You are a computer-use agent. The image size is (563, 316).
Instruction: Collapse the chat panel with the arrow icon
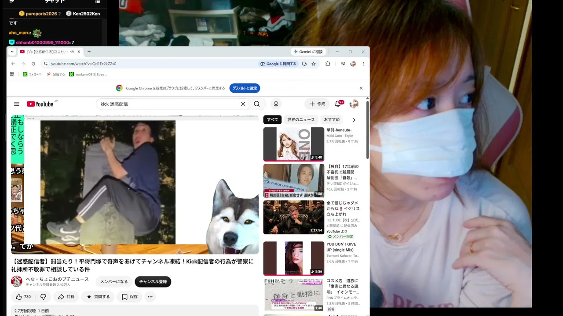tap(12, 1)
